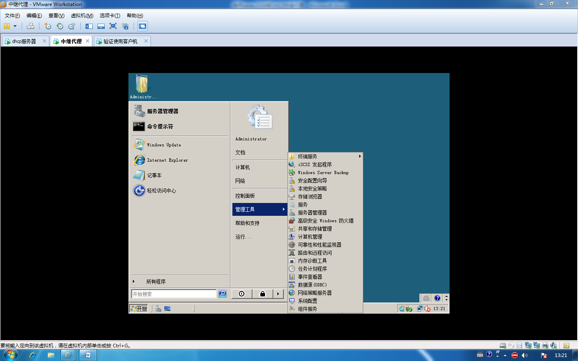
Task: Click the VMware status bar sound card icon
Action: tap(554, 345)
